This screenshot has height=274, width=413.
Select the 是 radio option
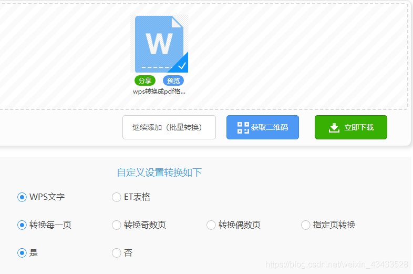pyautogui.click(x=22, y=253)
